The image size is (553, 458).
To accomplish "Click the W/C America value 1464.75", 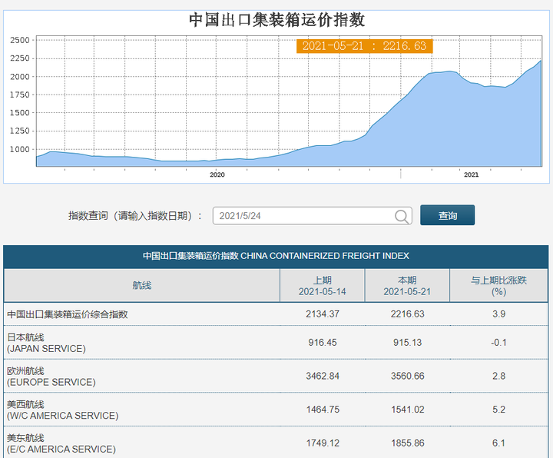I will [323, 410].
